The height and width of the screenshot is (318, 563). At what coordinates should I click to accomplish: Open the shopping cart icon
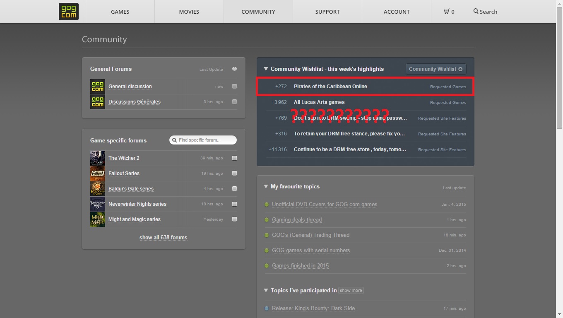pyautogui.click(x=447, y=12)
